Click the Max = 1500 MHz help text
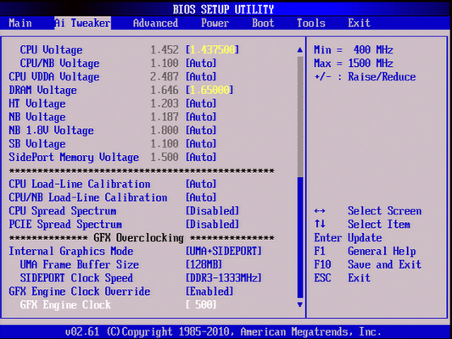The height and width of the screenshot is (339, 452). [x=354, y=64]
